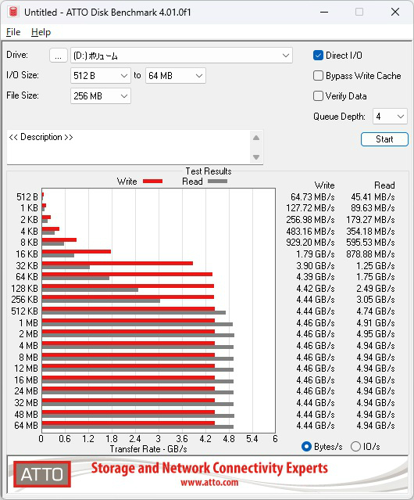Click the description scrollbar up arrow
This screenshot has height=500, width=414.
(256, 138)
